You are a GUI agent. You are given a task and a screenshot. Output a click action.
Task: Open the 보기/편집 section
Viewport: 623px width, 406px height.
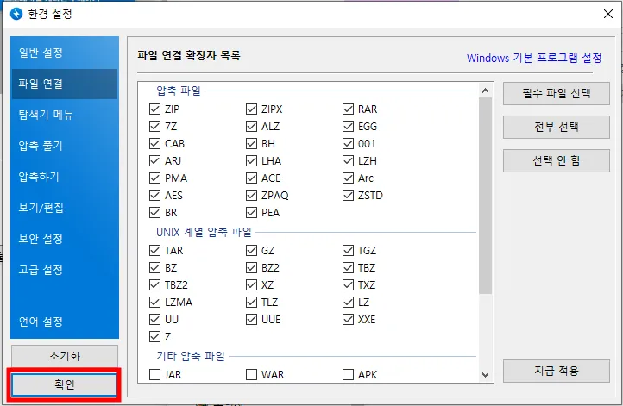tap(65, 208)
